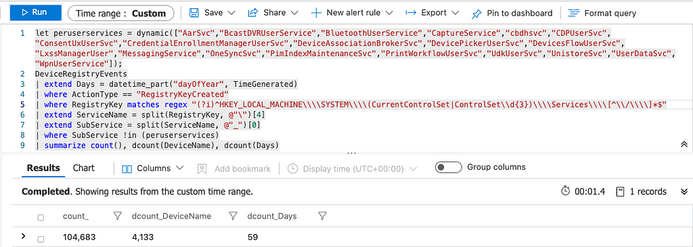Click the filter icon on dcount_Days column
This screenshot has height=247, width=693.
pos(323,216)
